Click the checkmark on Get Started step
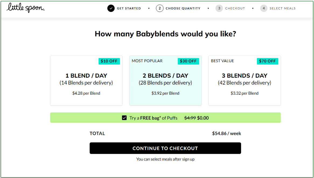 [x=111, y=8]
